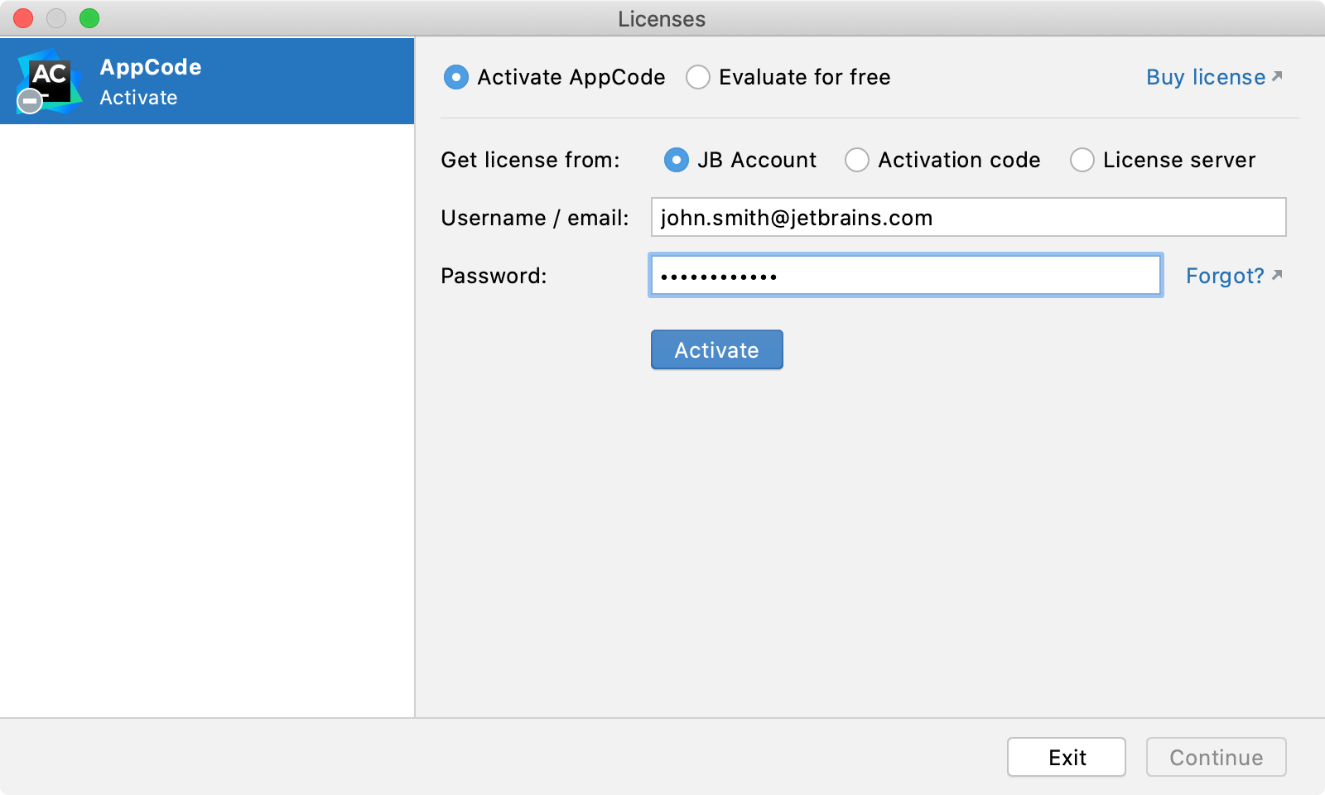This screenshot has width=1325, height=795.
Task: Click the green zoom window button
Action: (89, 18)
